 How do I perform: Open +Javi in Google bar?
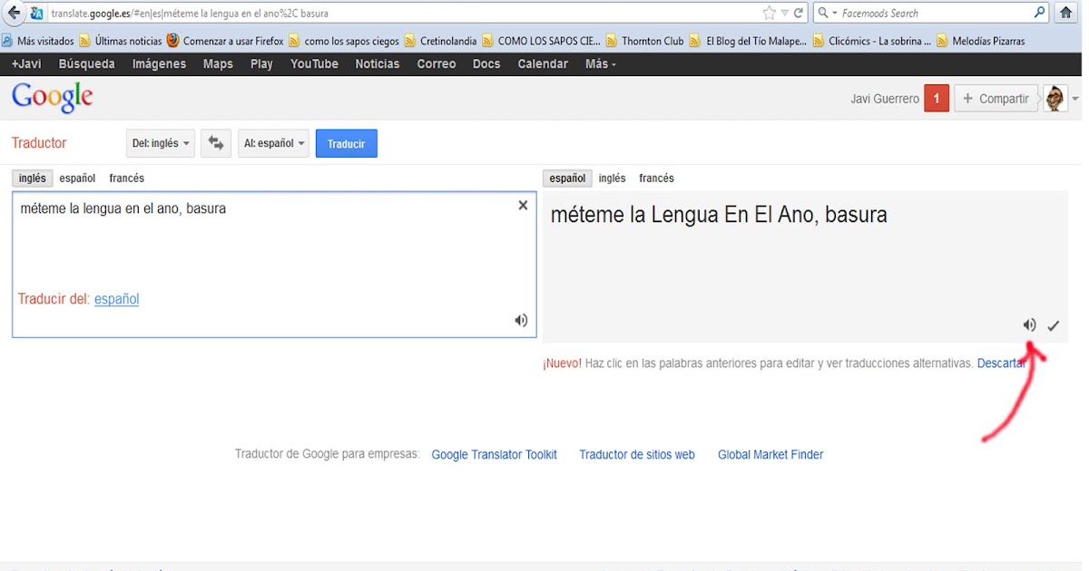[x=26, y=64]
